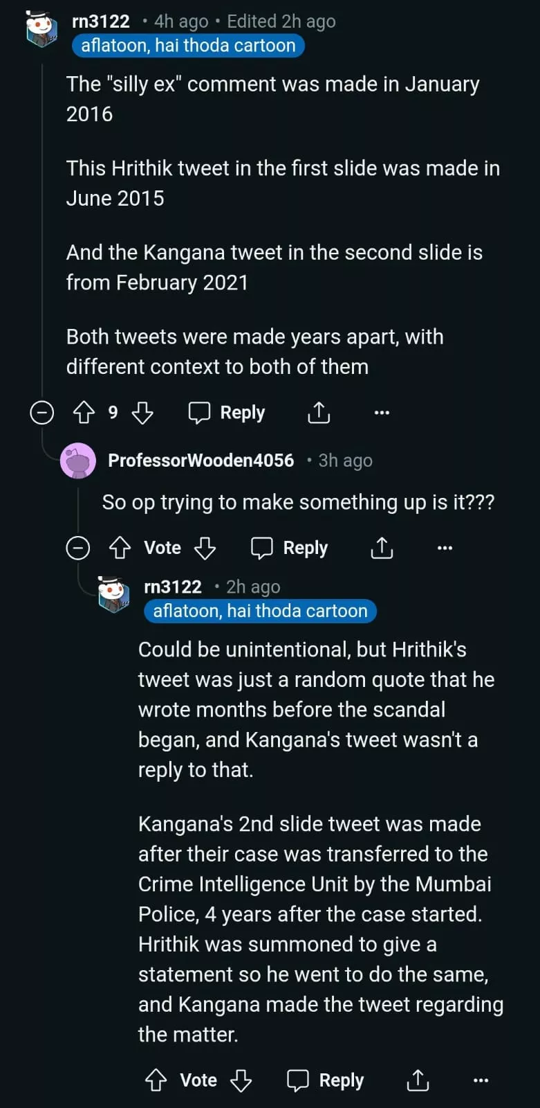540x1108 pixels.
Task: Reply to ProfessorWooden4056's comment
Action: click(x=290, y=548)
